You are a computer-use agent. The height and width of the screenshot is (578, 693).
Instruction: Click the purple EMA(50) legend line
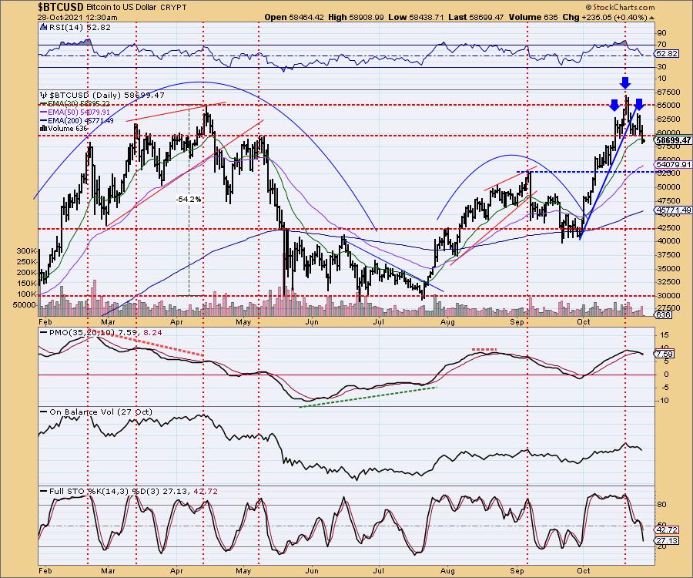pyautogui.click(x=43, y=113)
